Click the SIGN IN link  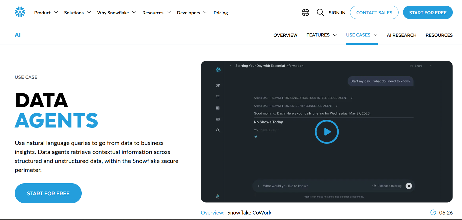(337, 12)
